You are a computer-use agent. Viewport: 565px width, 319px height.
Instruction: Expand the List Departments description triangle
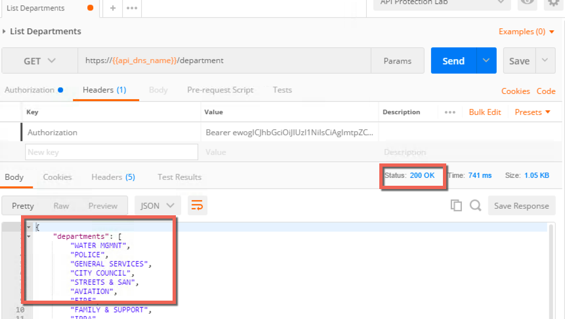5,32
